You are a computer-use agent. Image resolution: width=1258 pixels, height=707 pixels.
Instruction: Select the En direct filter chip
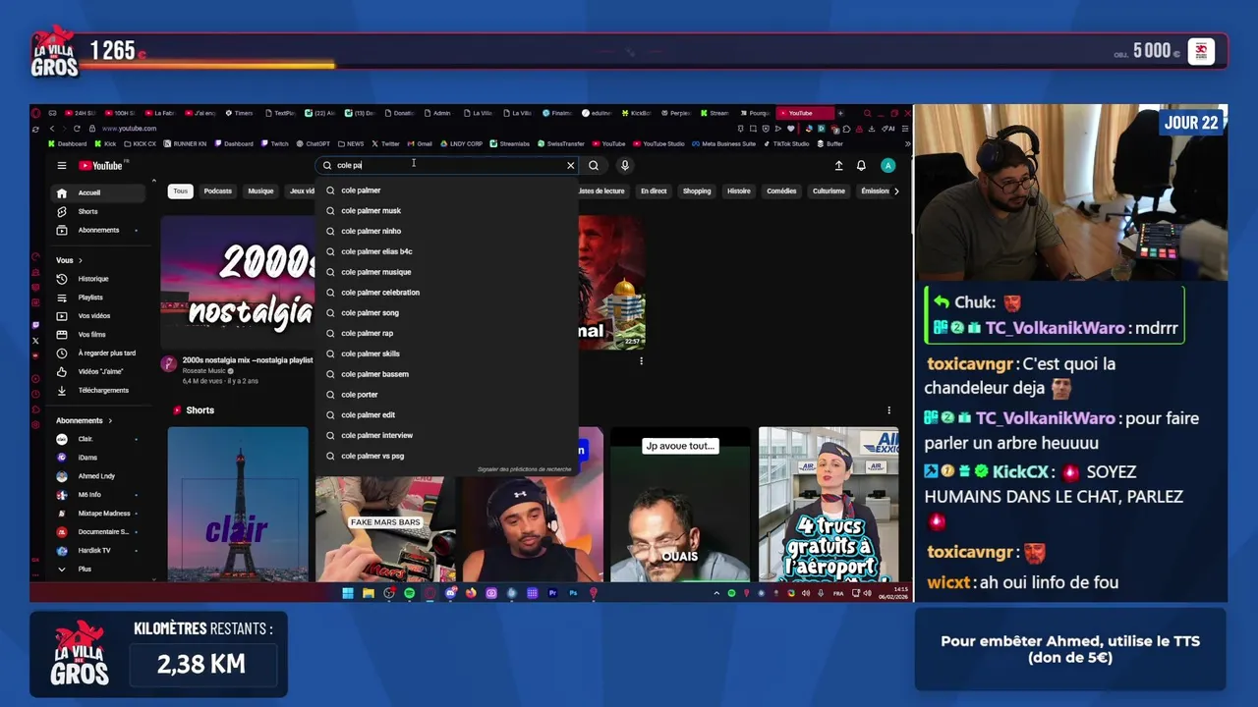(654, 191)
